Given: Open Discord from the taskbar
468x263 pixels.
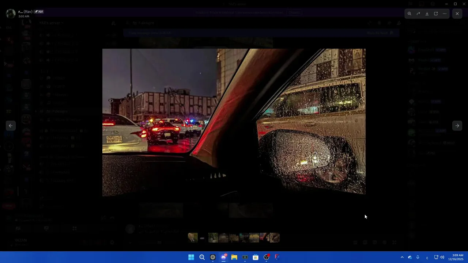Looking at the screenshot, I should coord(223,257).
